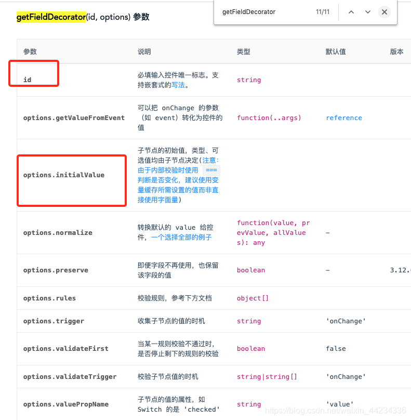Go to previous find match
This screenshot has width=411, height=420.
click(x=351, y=12)
